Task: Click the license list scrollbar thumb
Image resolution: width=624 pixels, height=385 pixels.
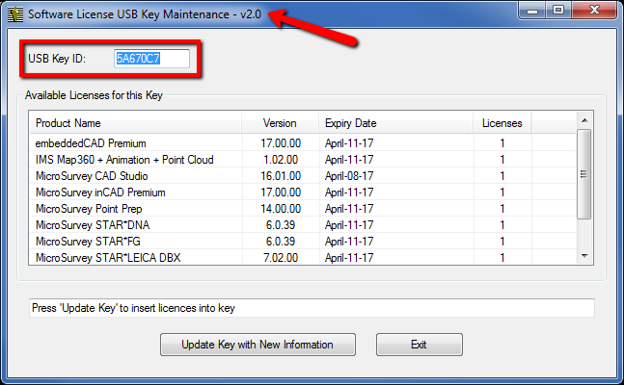Action: pos(583,174)
